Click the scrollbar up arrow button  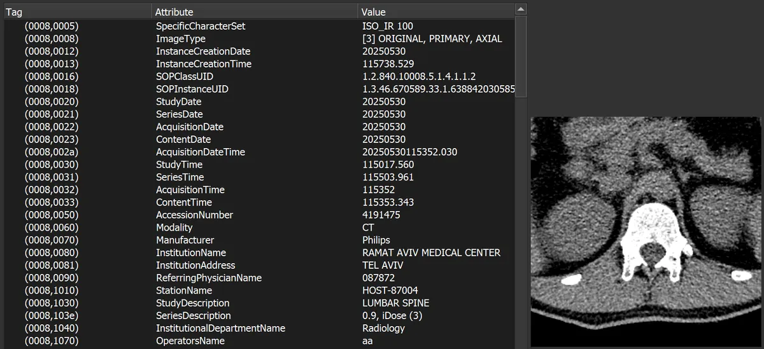(520, 10)
